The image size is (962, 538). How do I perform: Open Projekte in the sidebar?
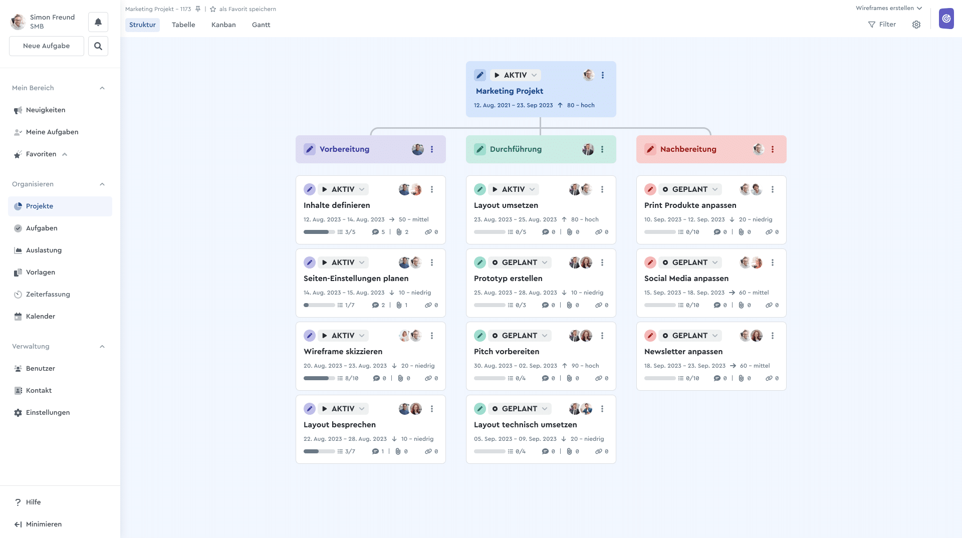(x=60, y=206)
